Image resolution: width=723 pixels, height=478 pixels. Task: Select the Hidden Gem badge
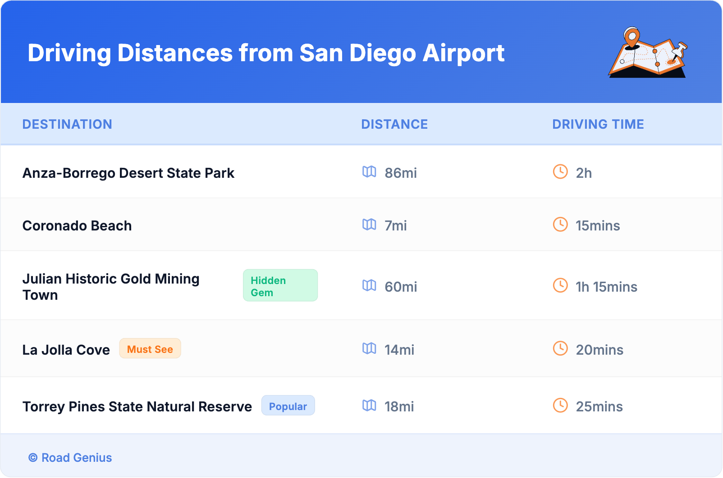280,286
